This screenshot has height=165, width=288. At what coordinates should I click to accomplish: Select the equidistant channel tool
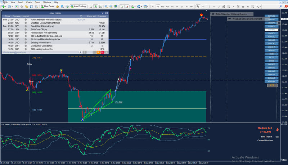point(224,6)
